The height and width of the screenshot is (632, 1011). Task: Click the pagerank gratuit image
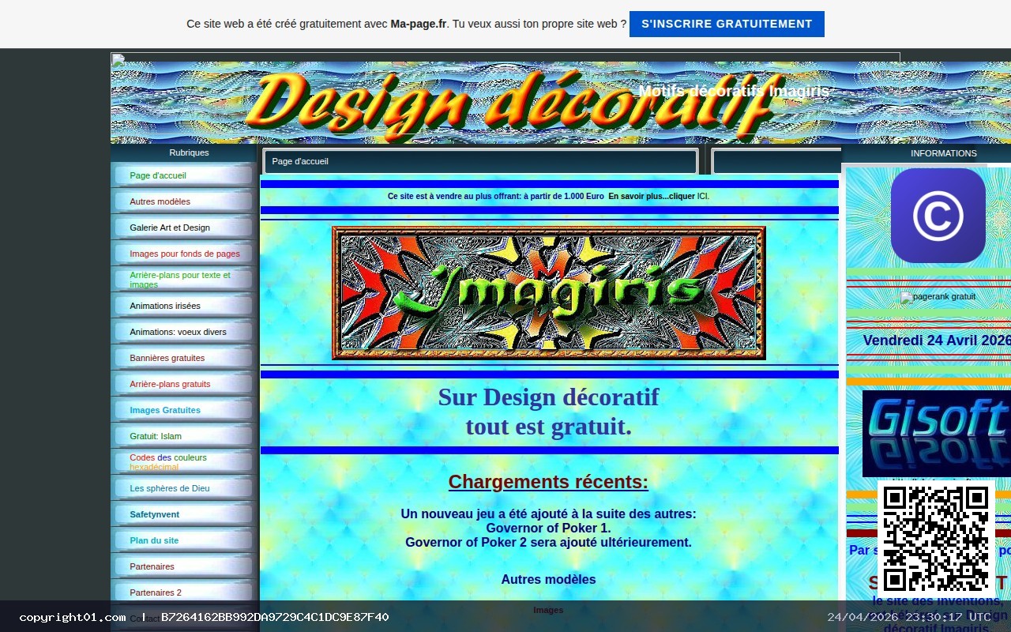(938, 297)
